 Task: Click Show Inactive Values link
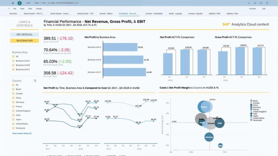22,133
